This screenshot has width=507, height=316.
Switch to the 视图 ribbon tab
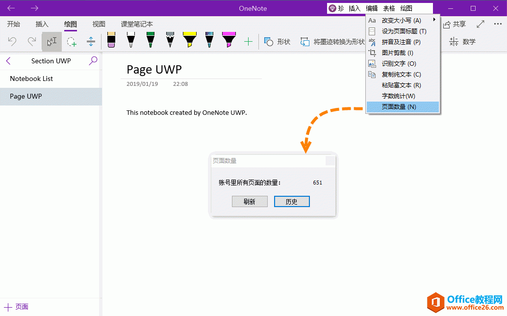tap(98, 24)
